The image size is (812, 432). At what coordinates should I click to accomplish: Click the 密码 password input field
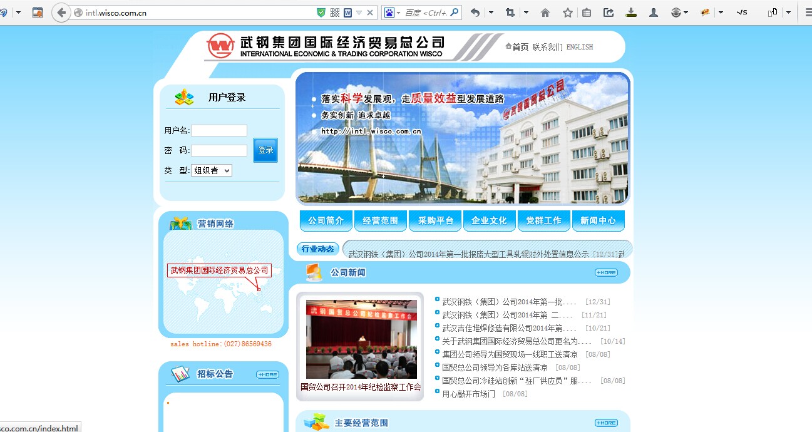click(x=219, y=150)
